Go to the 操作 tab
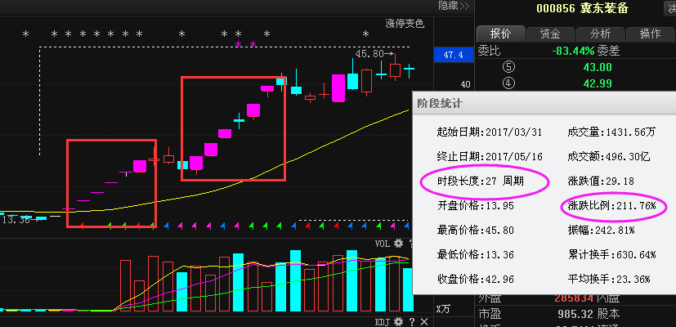The height and width of the screenshot is (327, 676). click(x=650, y=34)
